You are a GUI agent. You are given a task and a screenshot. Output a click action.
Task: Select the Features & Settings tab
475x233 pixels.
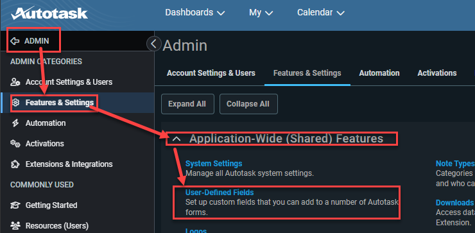click(x=307, y=73)
